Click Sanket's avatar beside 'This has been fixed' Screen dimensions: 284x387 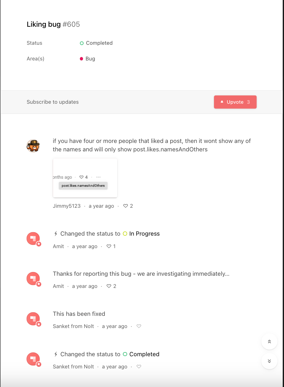34,319
